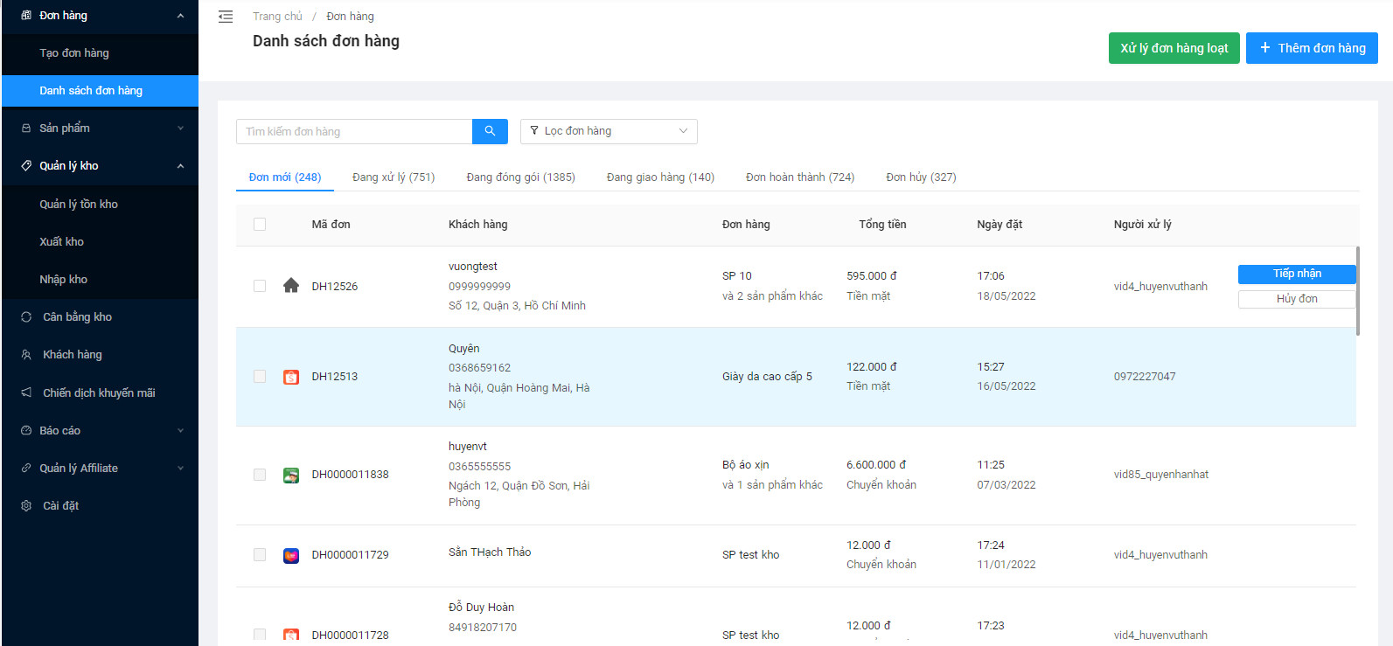Screen dimensions: 1393x646
Task: Click the Shopee icon for order DH0000011728
Action: coord(291,635)
